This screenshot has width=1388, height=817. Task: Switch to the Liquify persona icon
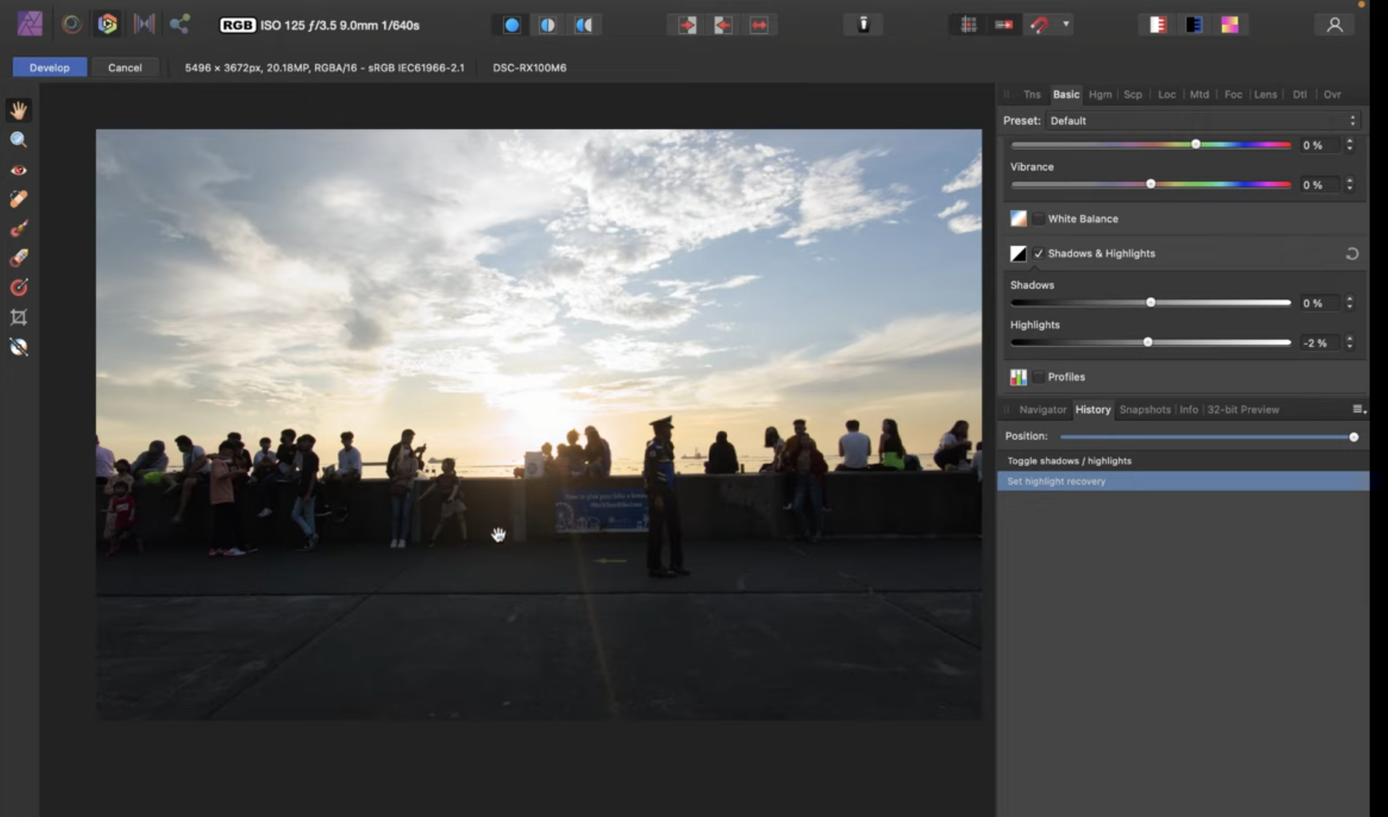pyautogui.click(x=71, y=25)
